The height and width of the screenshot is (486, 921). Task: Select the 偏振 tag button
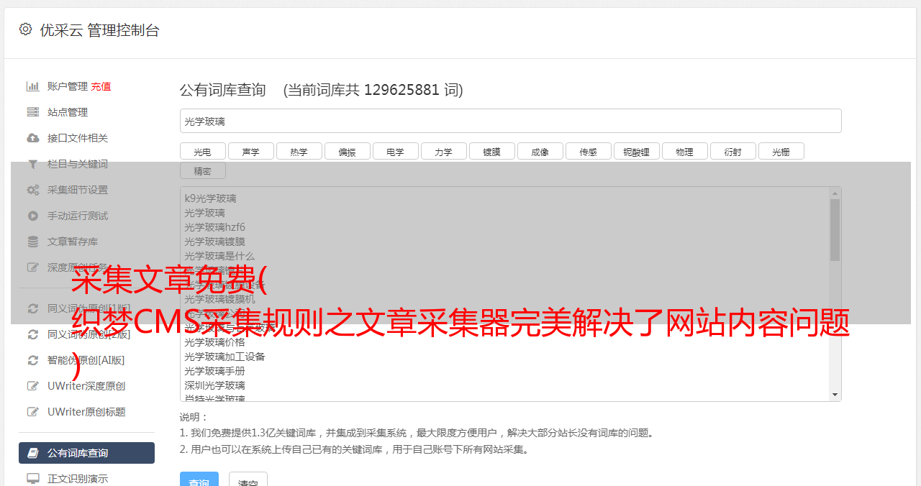click(347, 151)
